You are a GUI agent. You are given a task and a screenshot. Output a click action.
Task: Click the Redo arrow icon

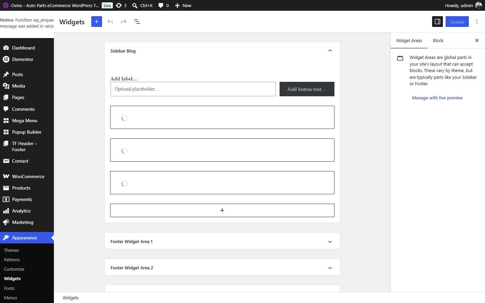tap(124, 22)
